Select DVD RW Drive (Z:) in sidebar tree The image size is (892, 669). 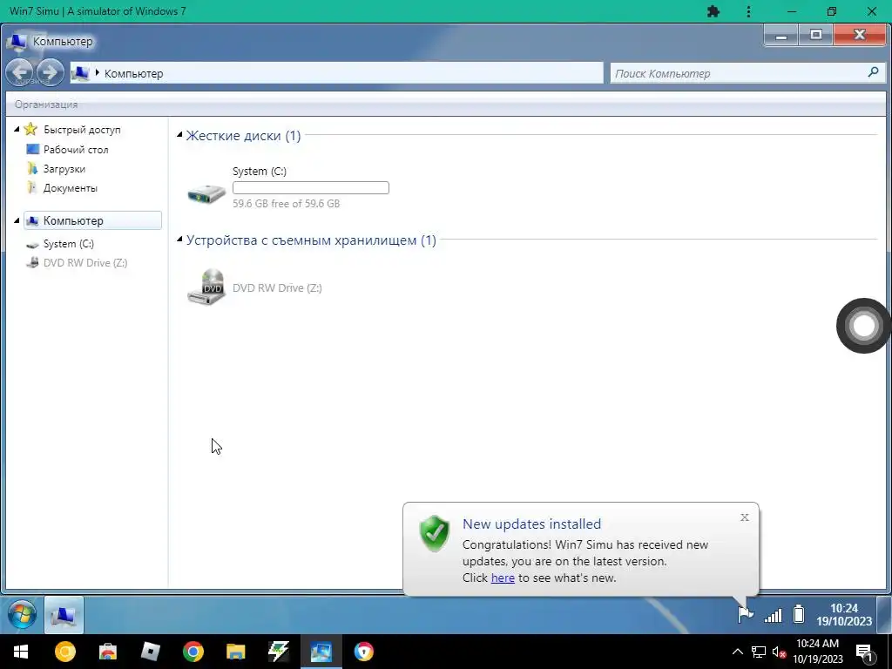coord(84,263)
